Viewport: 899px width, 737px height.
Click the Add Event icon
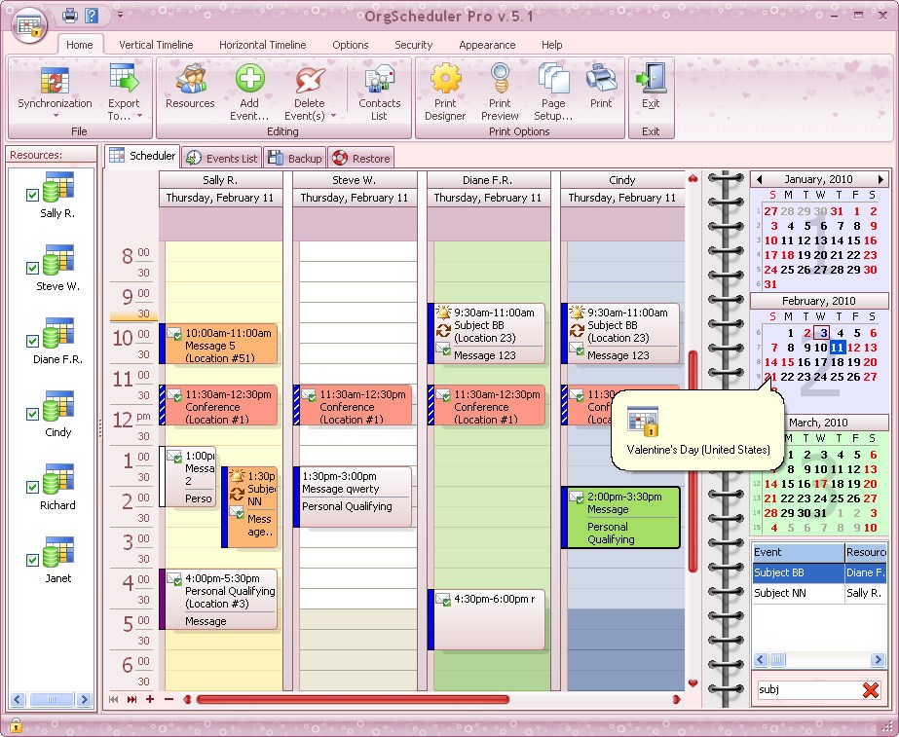[x=250, y=78]
